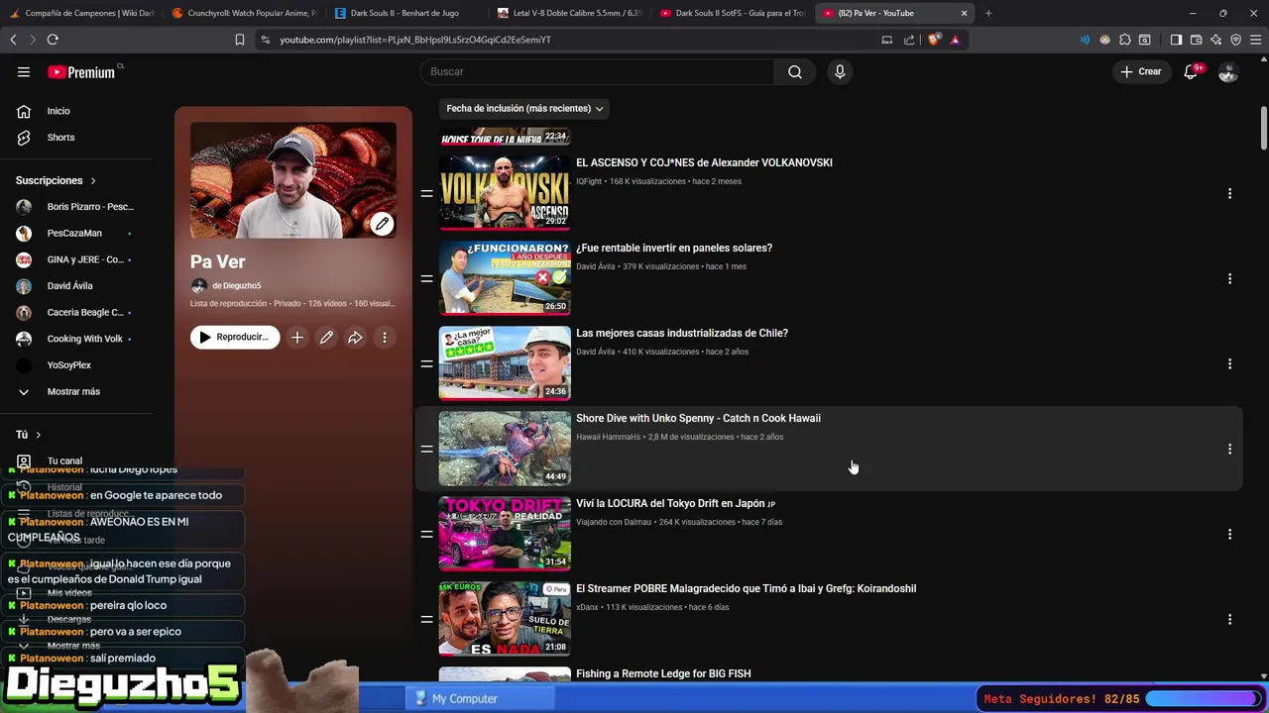
Task: Open a new browser tab
Action: pos(988,13)
